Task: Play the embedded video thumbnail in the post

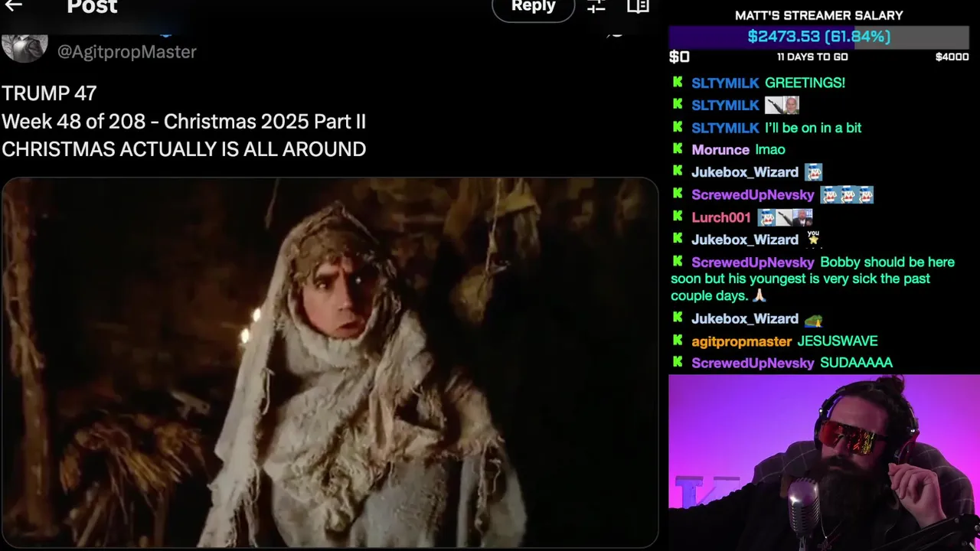Action: coord(330,363)
